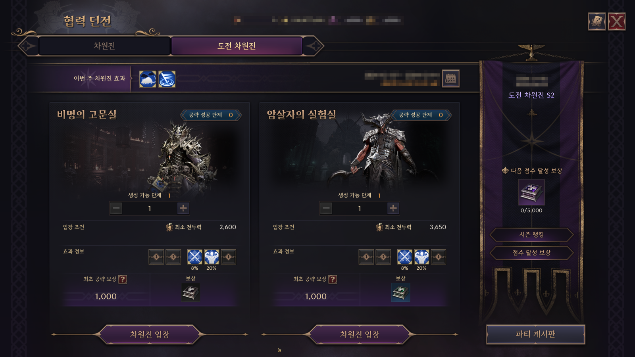This screenshot has width=635, height=357.
Task: Click the cloud weekly dimension effect icon
Action: tap(148, 79)
